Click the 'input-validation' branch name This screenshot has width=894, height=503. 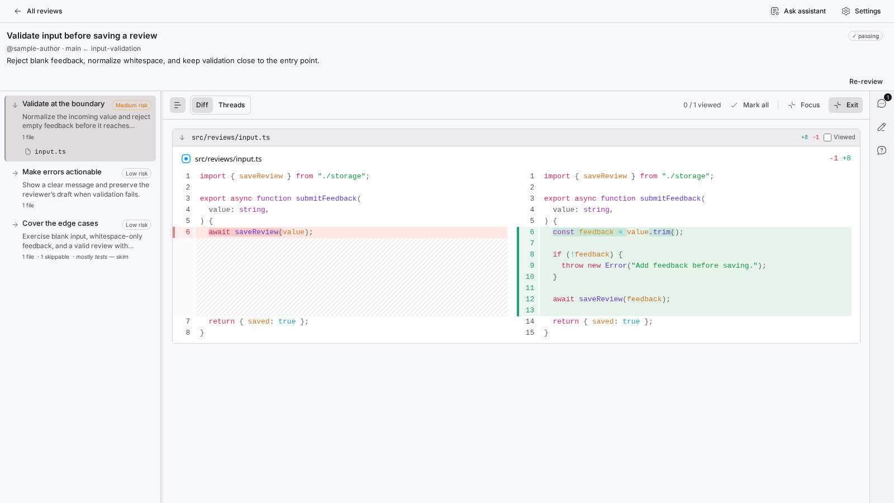point(116,49)
